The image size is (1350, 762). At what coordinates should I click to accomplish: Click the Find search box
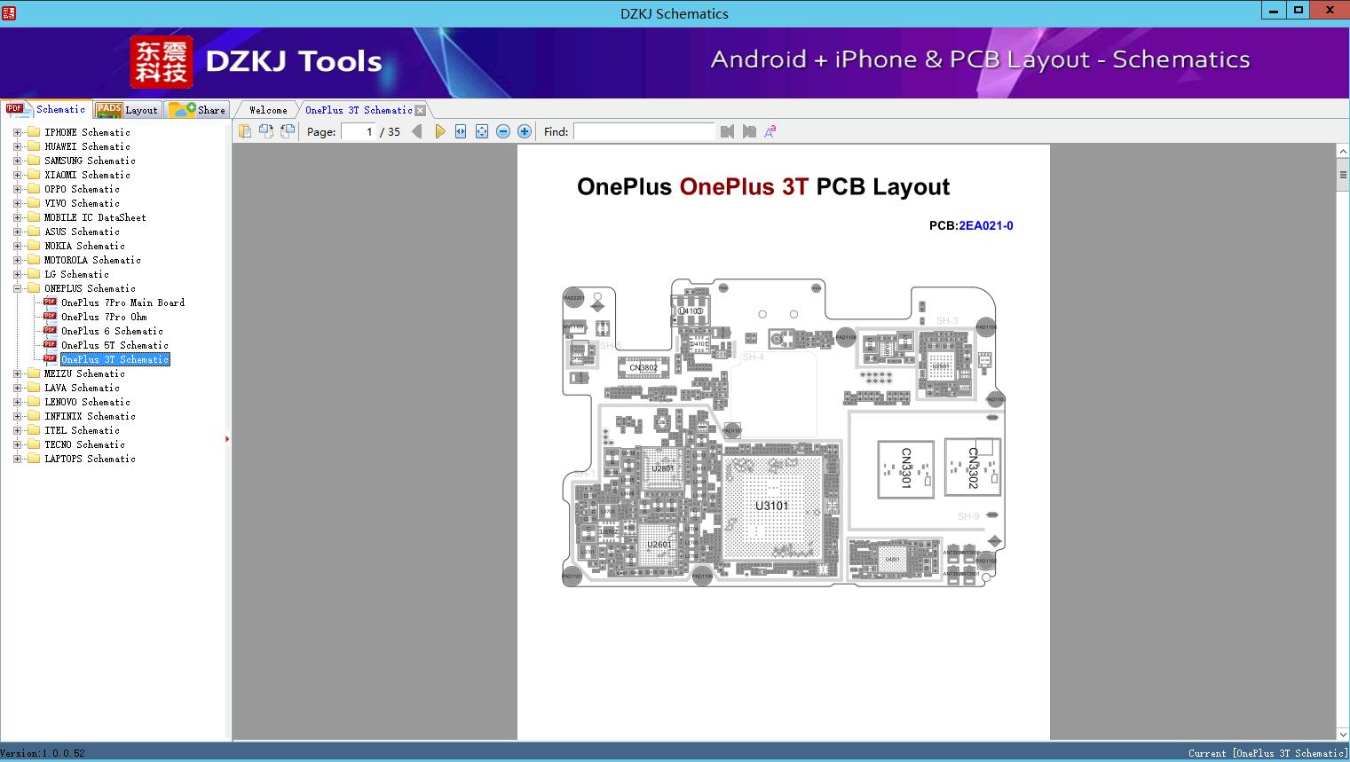[644, 131]
